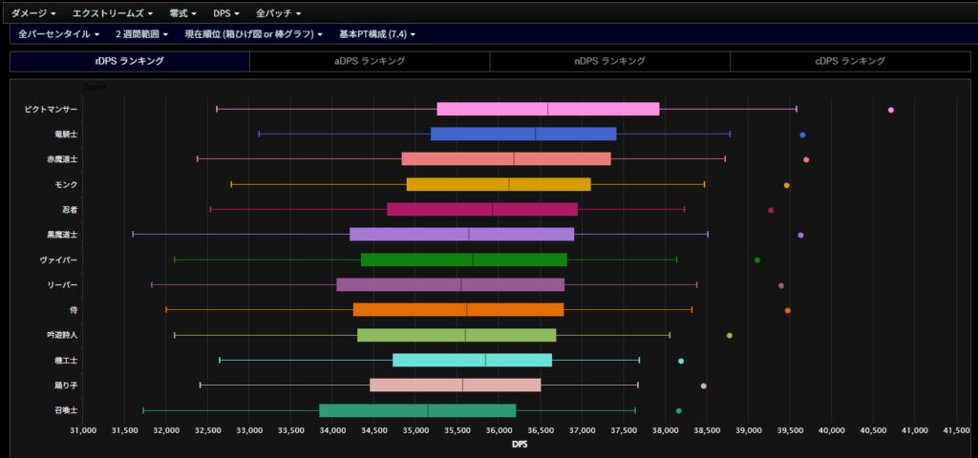Switch to the aDPS ランキング tab
Image resolution: width=978 pixels, height=458 pixels.
[x=370, y=61]
